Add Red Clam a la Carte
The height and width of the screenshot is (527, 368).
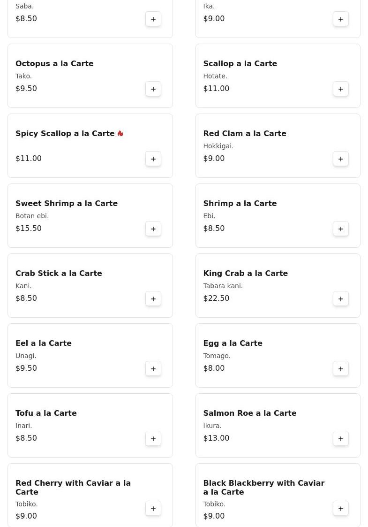(341, 159)
